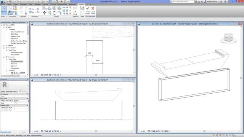Select the Trim/Extend to Corner tool
The height and width of the screenshot is (137, 244).
point(59,13)
